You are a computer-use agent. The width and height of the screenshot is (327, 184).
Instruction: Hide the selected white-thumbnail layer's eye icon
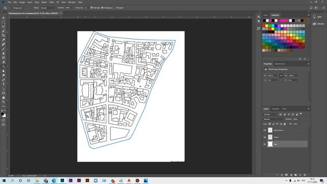[265, 144]
